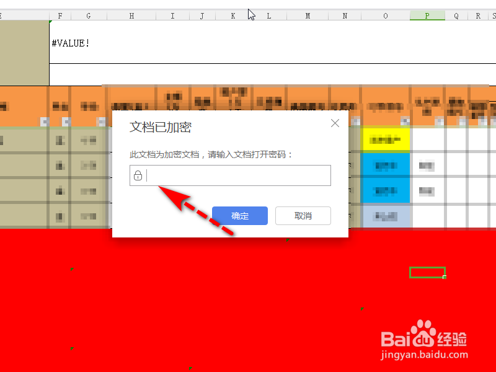Click the password input field

click(230, 175)
